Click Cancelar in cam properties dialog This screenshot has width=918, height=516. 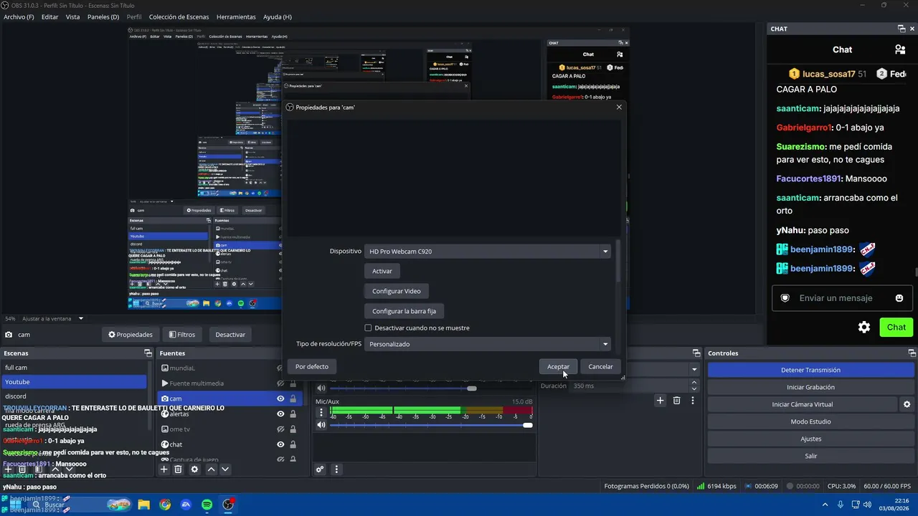tap(600, 366)
